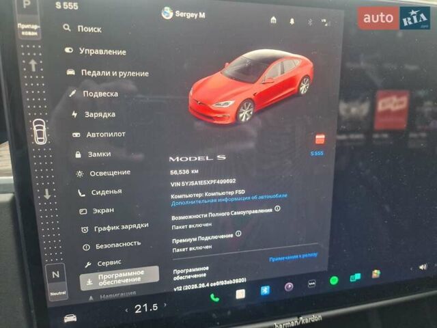Open the phone app in bottom bar

215,297
